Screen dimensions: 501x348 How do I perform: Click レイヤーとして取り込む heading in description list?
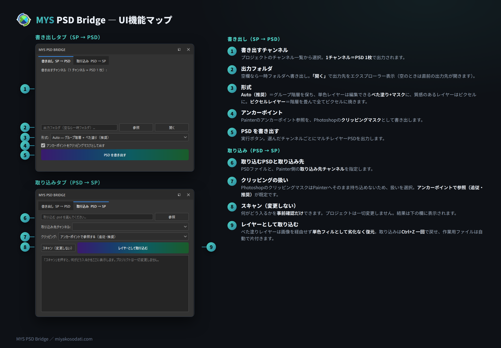pyautogui.click(x=270, y=224)
